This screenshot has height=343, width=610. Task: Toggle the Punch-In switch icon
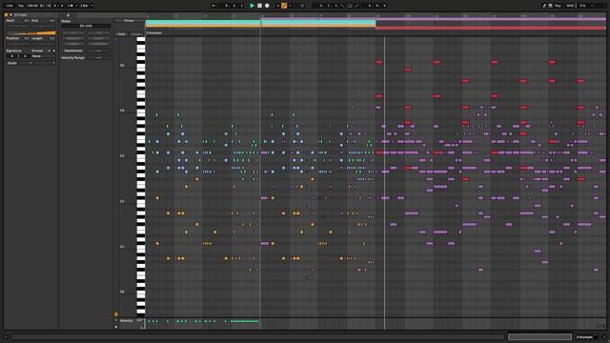342,6
